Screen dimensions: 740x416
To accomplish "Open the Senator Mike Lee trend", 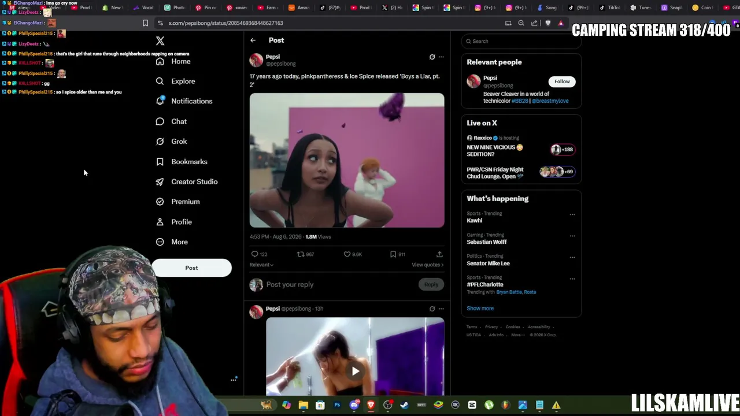I will pyautogui.click(x=489, y=263).
